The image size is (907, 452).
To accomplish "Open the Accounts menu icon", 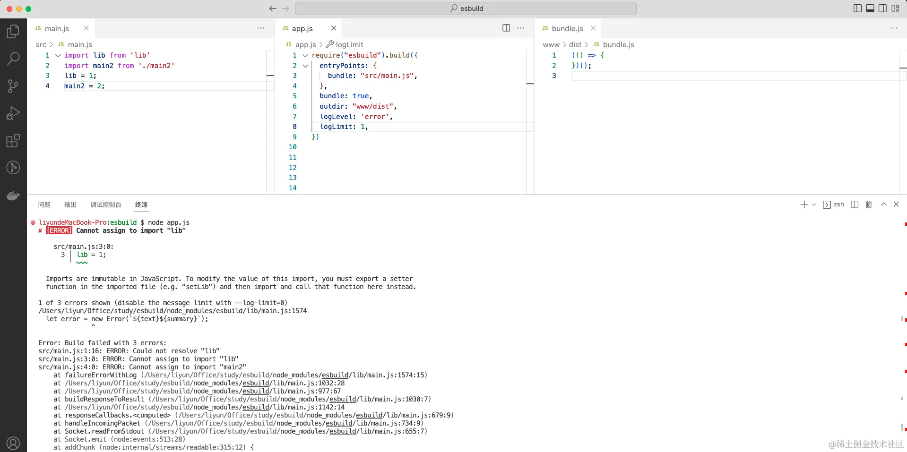I will click(x=13, y=443).
